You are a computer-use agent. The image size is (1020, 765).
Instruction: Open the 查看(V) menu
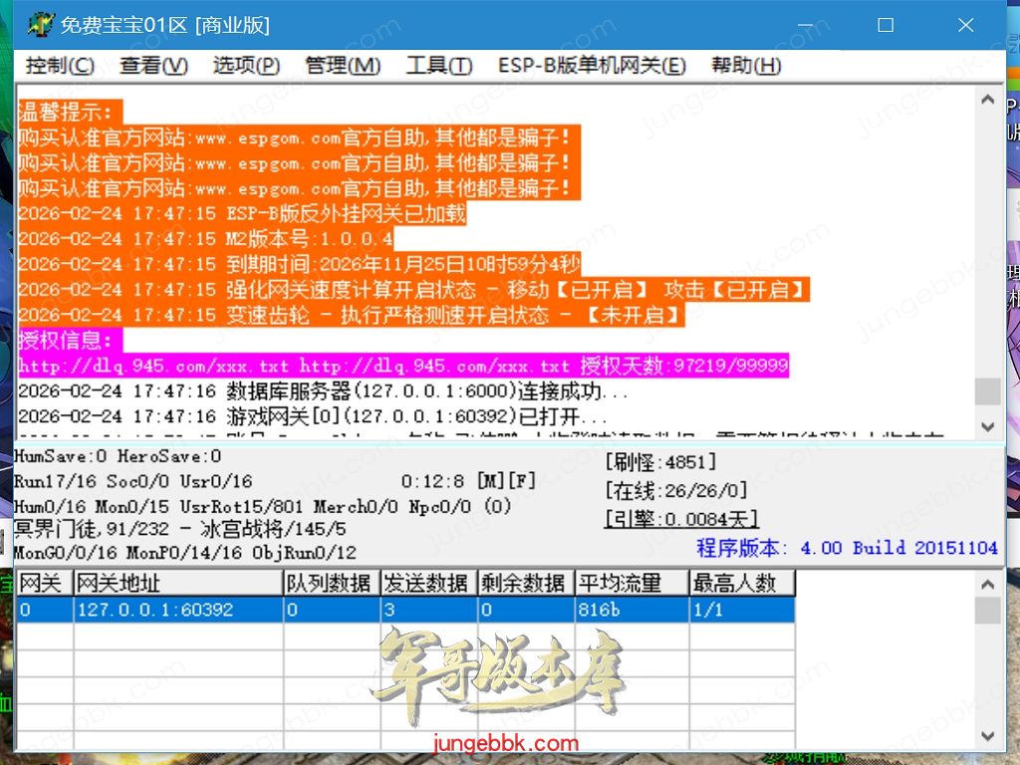click(153, 66)
